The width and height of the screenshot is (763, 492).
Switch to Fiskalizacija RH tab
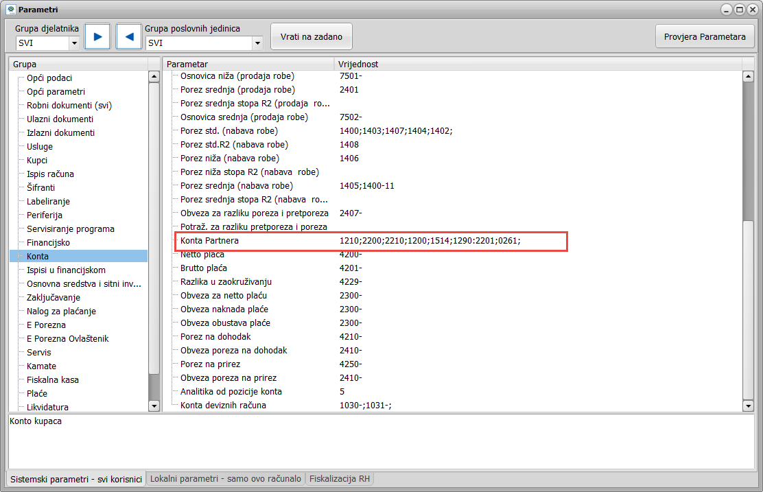[x=340, y=479]
